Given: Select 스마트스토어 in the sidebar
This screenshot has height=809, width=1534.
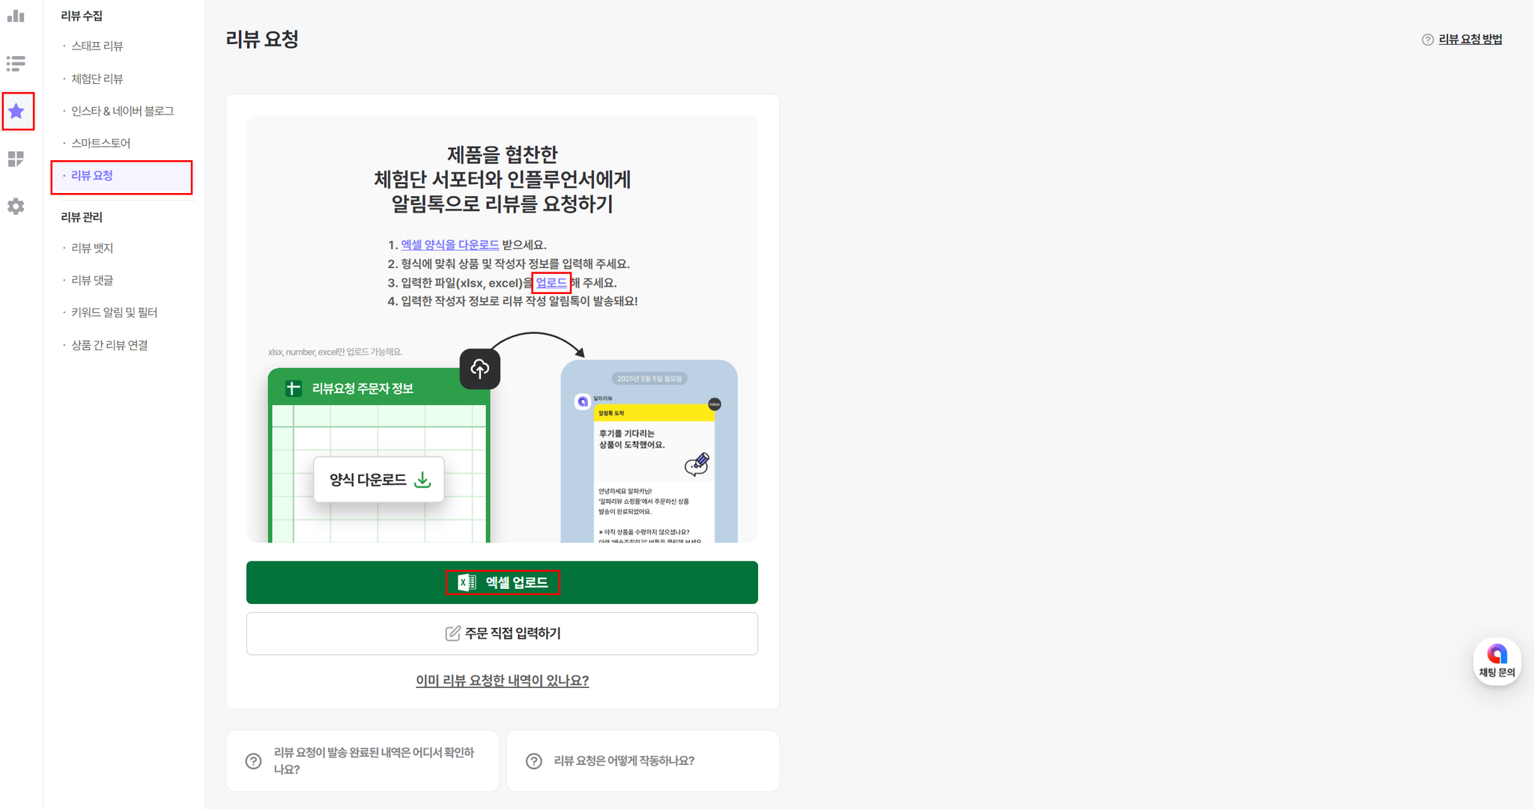Looking at the screenshot, I should point(100,143).
